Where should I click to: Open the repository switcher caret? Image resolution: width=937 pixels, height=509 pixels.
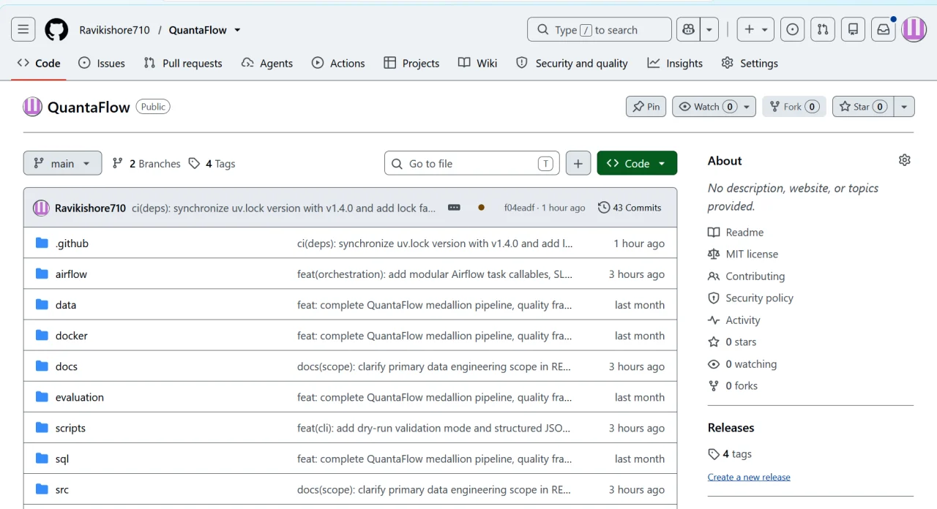click(x=237, y=30)
